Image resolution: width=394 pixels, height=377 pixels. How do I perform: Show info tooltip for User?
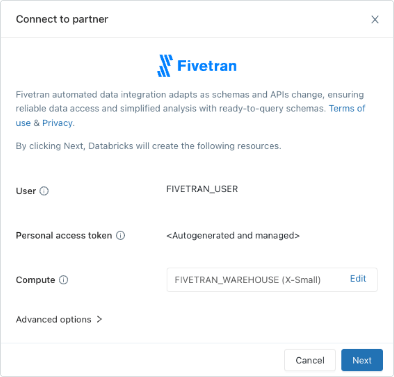coord(44,191)
